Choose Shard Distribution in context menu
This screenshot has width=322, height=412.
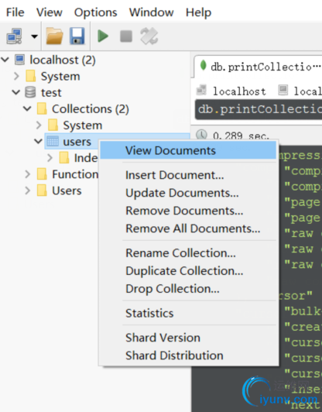click(188, 355)
